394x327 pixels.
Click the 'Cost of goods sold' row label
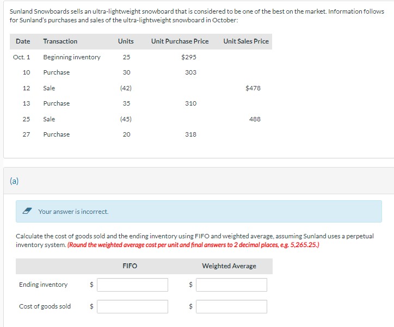point(45,306)
